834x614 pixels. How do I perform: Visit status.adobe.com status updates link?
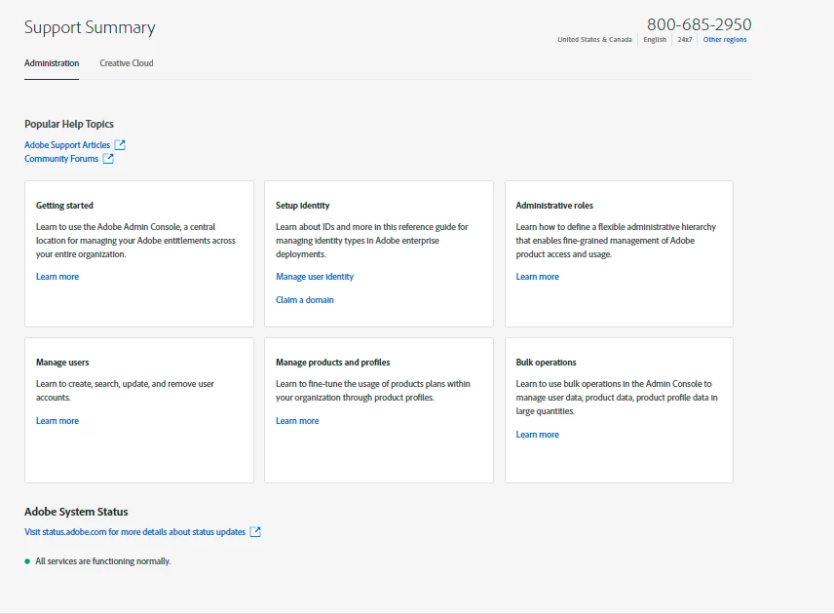point(135,531)
